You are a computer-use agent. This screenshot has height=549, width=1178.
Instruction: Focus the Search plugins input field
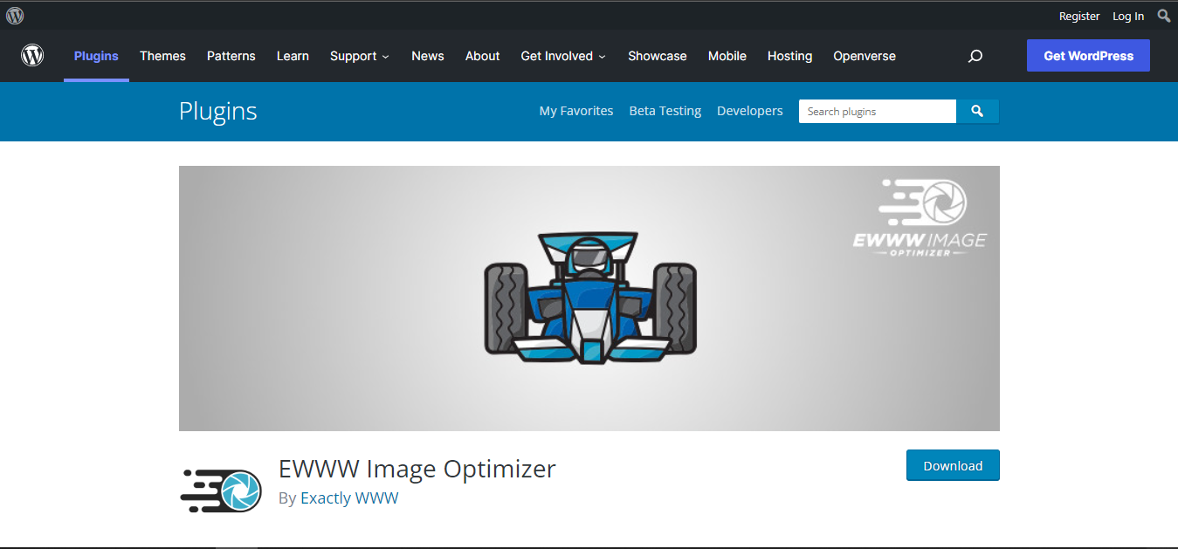(x=878, y=111)
